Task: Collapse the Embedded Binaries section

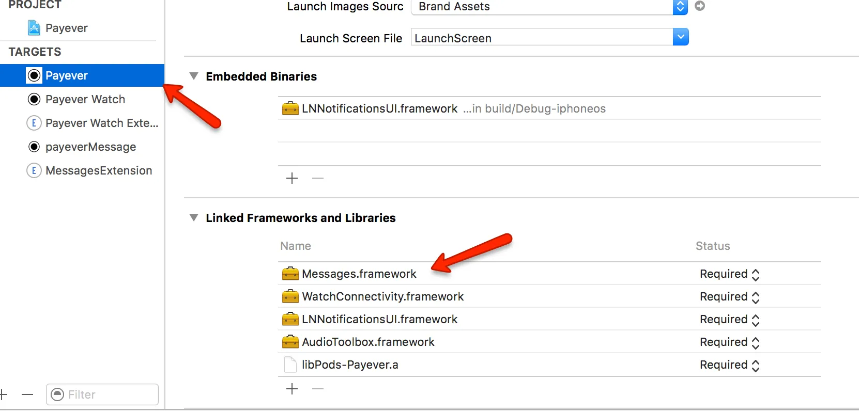Action: click(x=194, y=76)
